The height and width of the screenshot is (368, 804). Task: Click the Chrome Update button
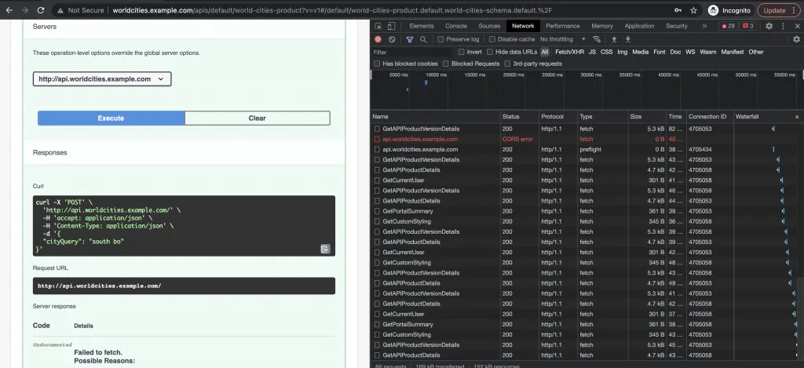coord(778,10)
